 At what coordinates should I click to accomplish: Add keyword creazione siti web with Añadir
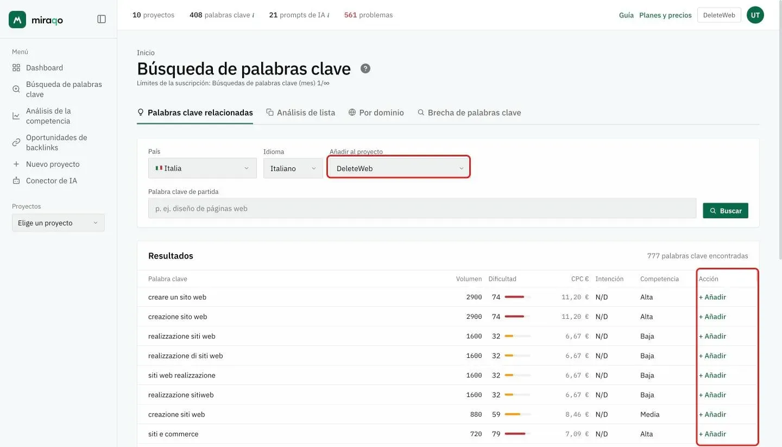712,414
